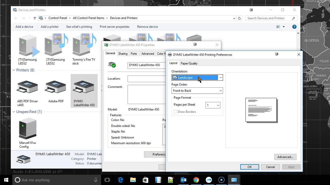Launch Microsoft Edge from the taskbar

tap(120, 180)
